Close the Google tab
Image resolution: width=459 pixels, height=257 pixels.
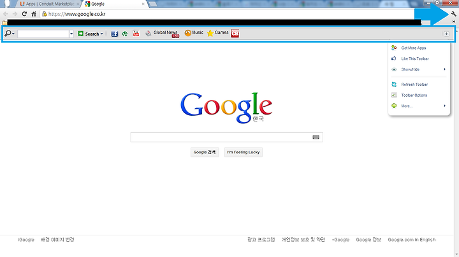pos(143,4)
